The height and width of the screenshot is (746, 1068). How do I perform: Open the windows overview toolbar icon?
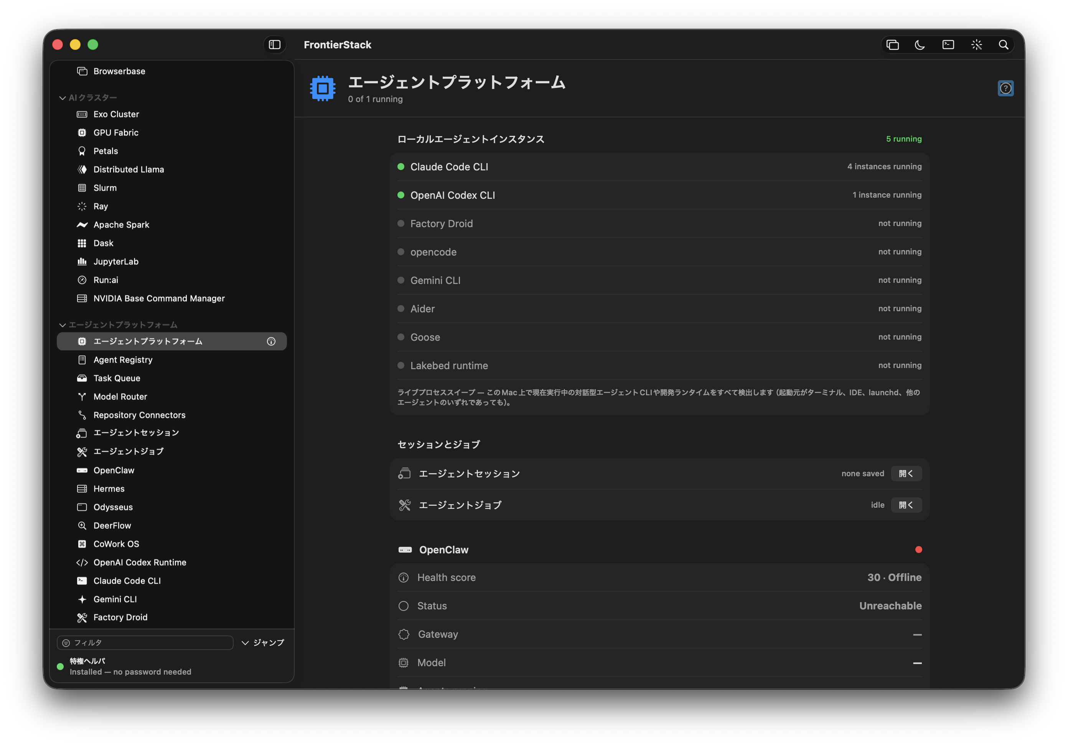coord(892,45)
